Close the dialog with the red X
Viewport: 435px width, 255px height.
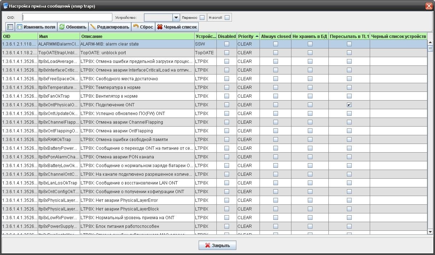(x=428, y=6)
